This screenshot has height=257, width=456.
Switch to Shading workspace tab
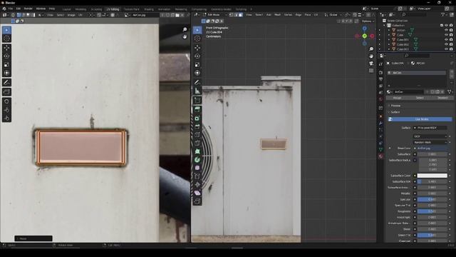point(149,9)
